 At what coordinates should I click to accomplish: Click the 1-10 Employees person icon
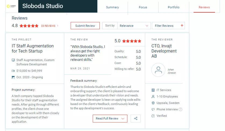[153, 96]
